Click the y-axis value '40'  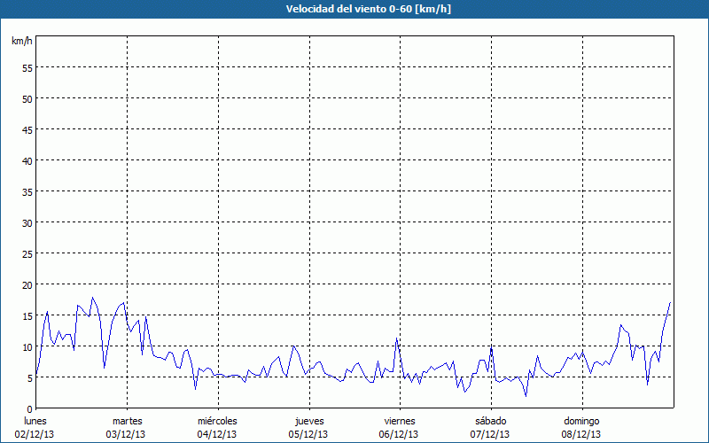coord(27,160)
